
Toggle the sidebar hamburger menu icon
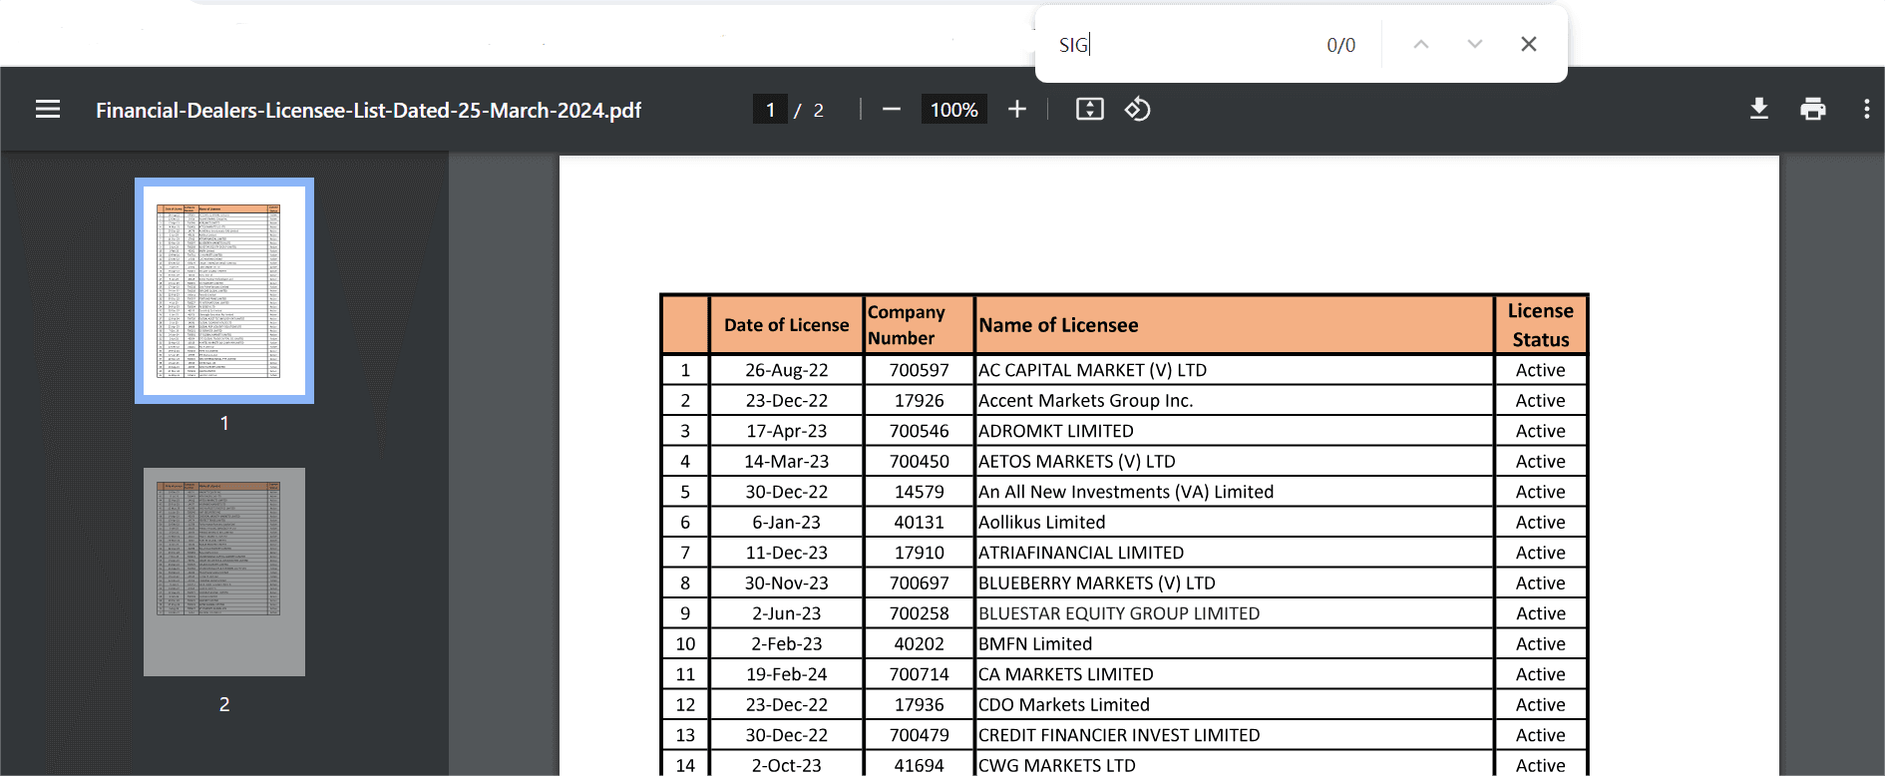tap(48, 110)
